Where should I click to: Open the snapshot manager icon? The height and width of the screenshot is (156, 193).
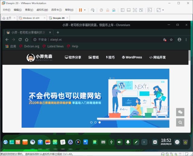(x=114, y=10)
